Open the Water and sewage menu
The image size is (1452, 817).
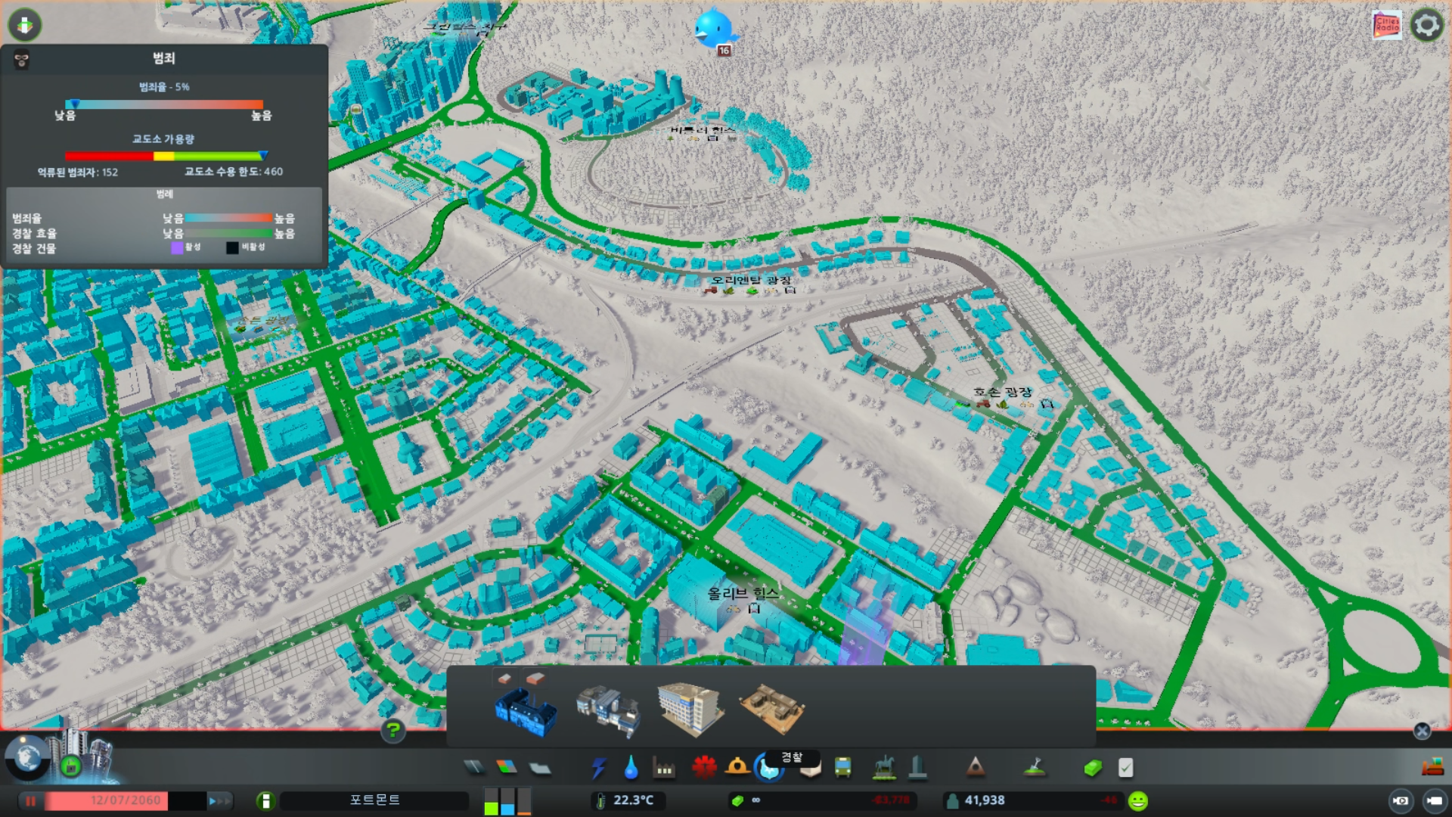pos(631,768)
